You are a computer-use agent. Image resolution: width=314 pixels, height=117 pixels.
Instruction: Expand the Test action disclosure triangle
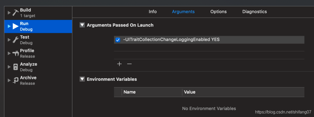pyautogui.click(x=9, y=40)
